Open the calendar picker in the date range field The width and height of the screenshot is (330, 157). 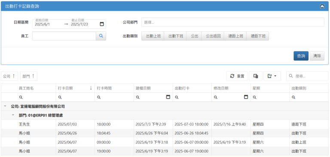click(102, 24)
